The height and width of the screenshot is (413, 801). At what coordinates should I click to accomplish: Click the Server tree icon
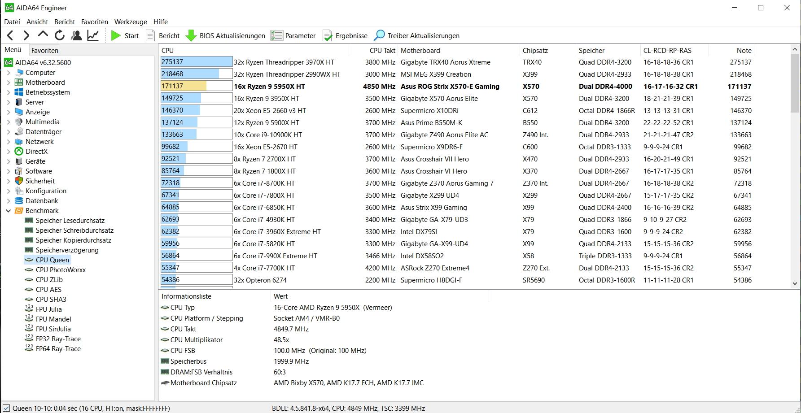pos(19,102)
